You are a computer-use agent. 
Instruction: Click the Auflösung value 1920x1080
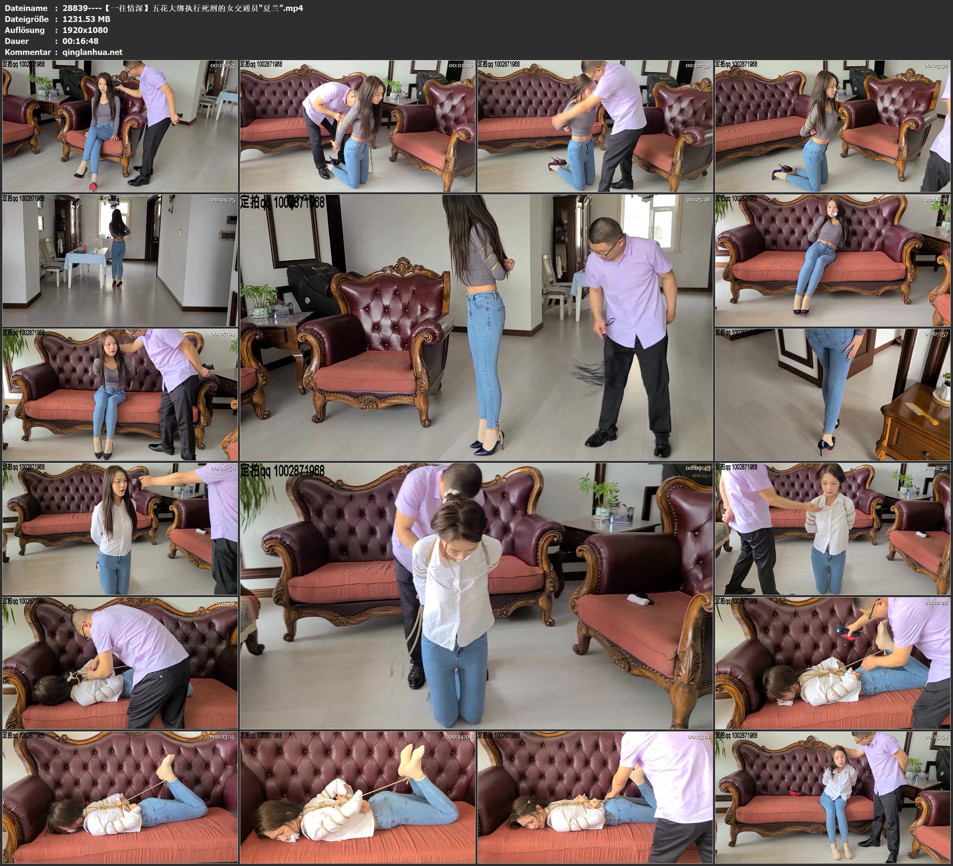[85, 30]
